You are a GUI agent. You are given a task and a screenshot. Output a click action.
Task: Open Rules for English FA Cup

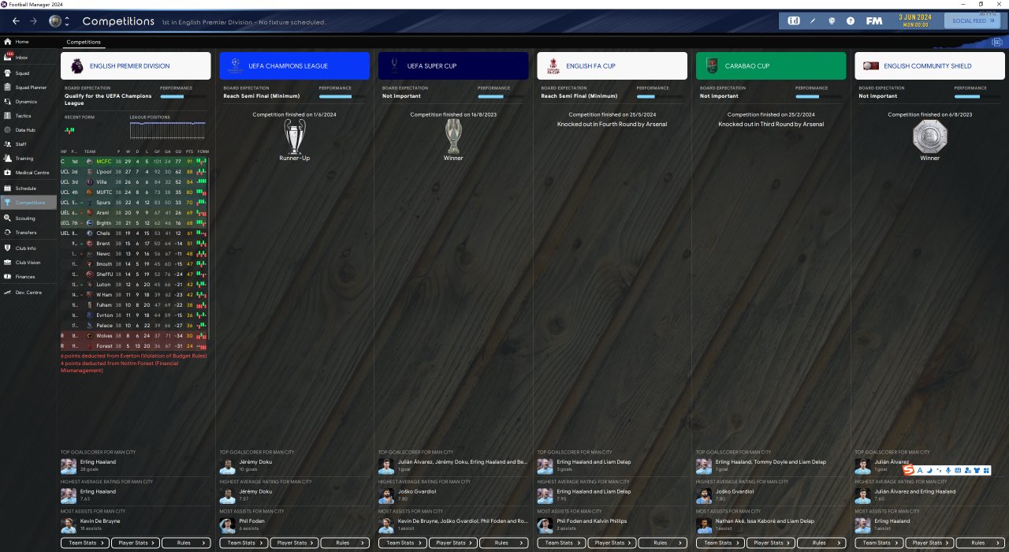point(663,543)
